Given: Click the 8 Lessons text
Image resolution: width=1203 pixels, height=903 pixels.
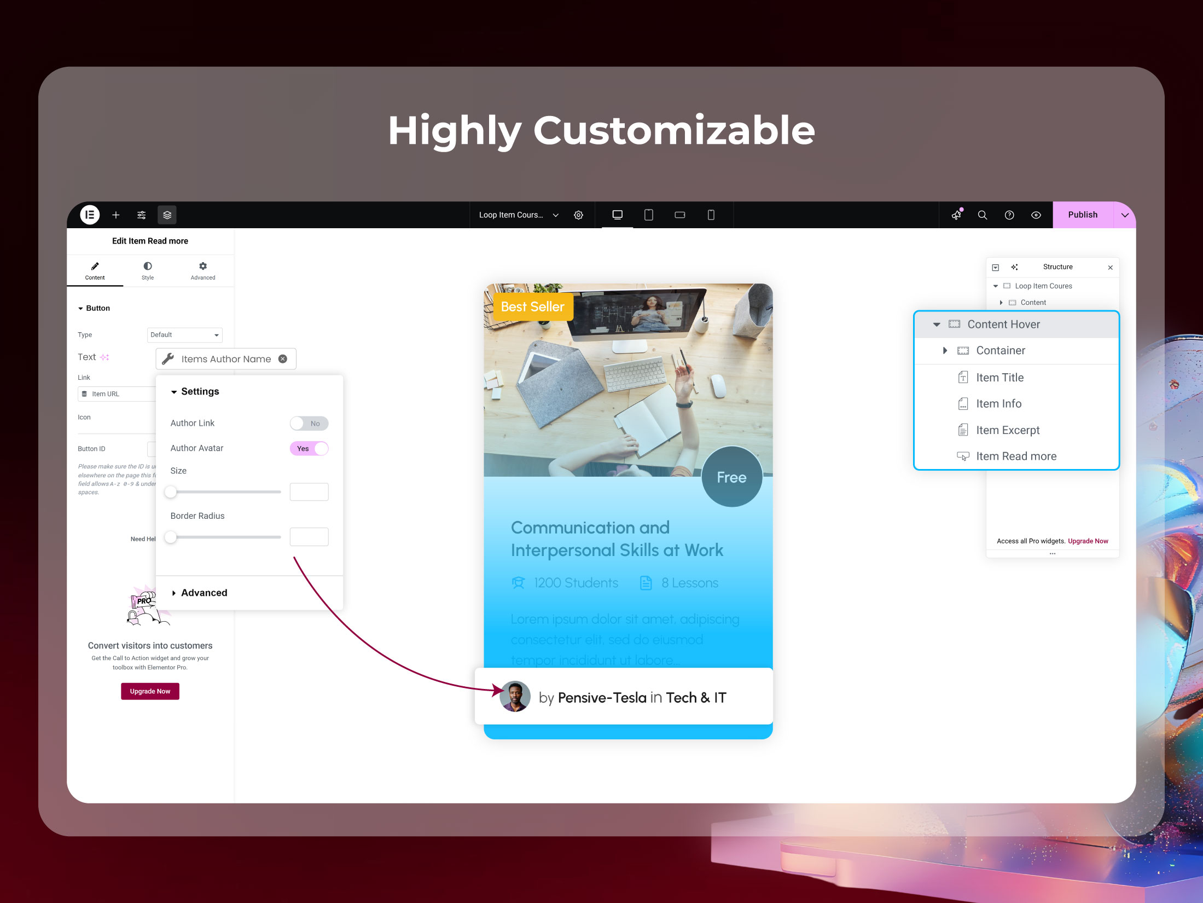Looking at the screenshot, I should (690, 583).
